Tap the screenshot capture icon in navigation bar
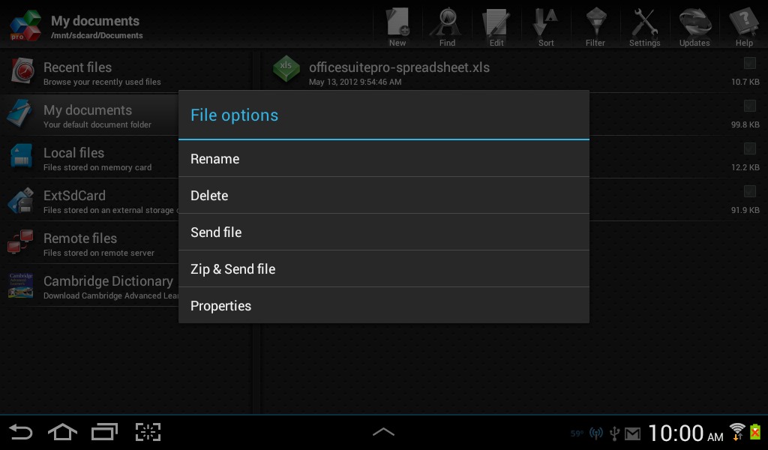Viewport: 768px width, 450px height. 148,432
